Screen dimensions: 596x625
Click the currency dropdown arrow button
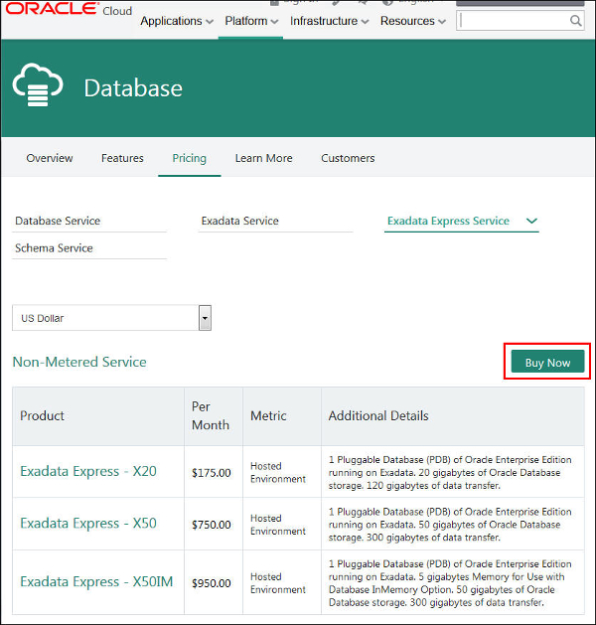pos(205,318)
